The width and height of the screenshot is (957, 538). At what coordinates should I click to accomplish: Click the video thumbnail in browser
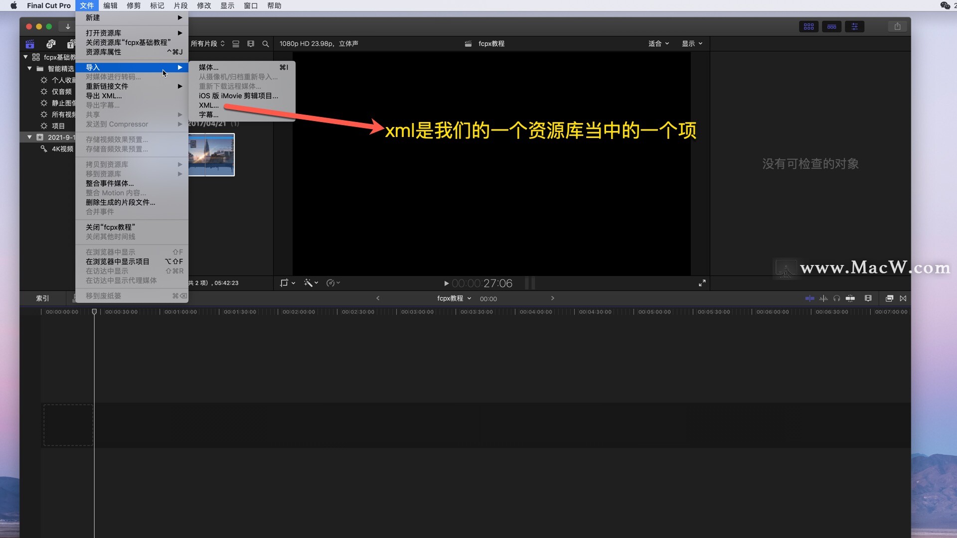pyautogui.click(x=210, y=154)
